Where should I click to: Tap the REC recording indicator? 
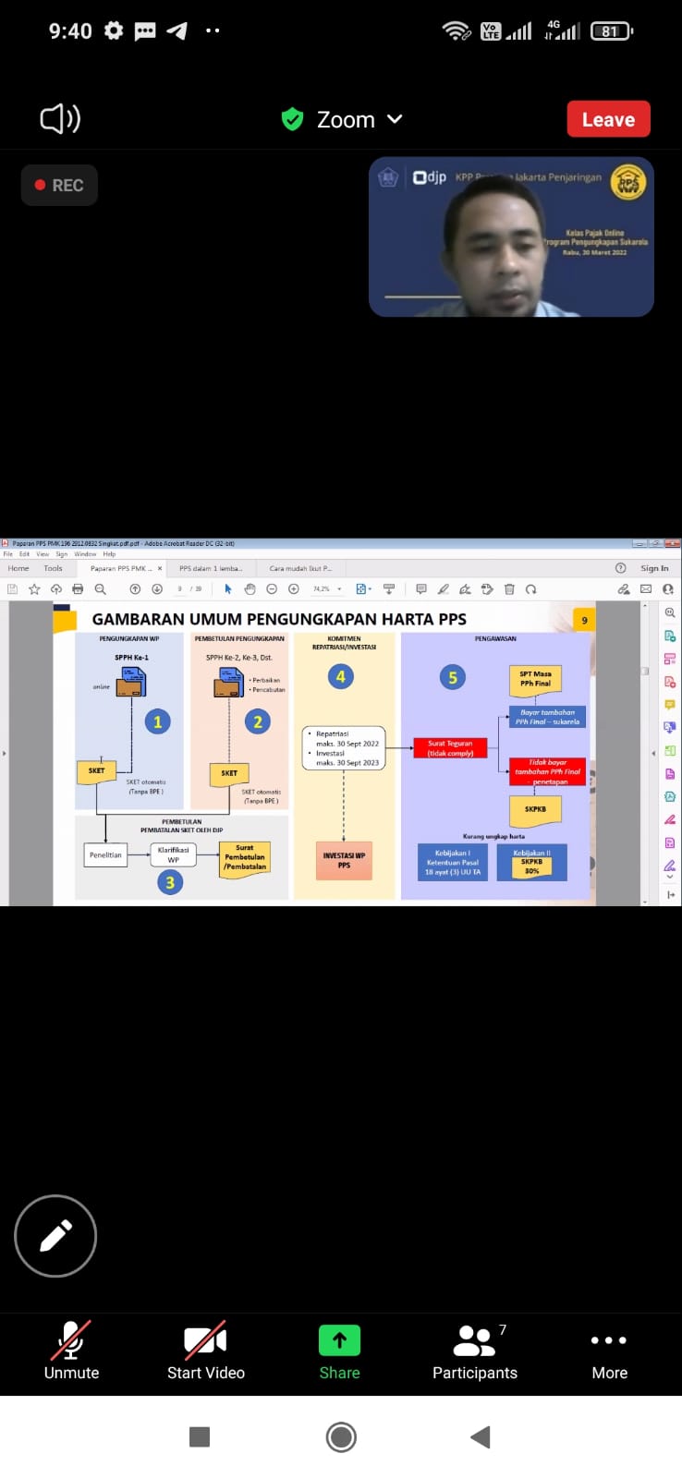coord(59,186)
